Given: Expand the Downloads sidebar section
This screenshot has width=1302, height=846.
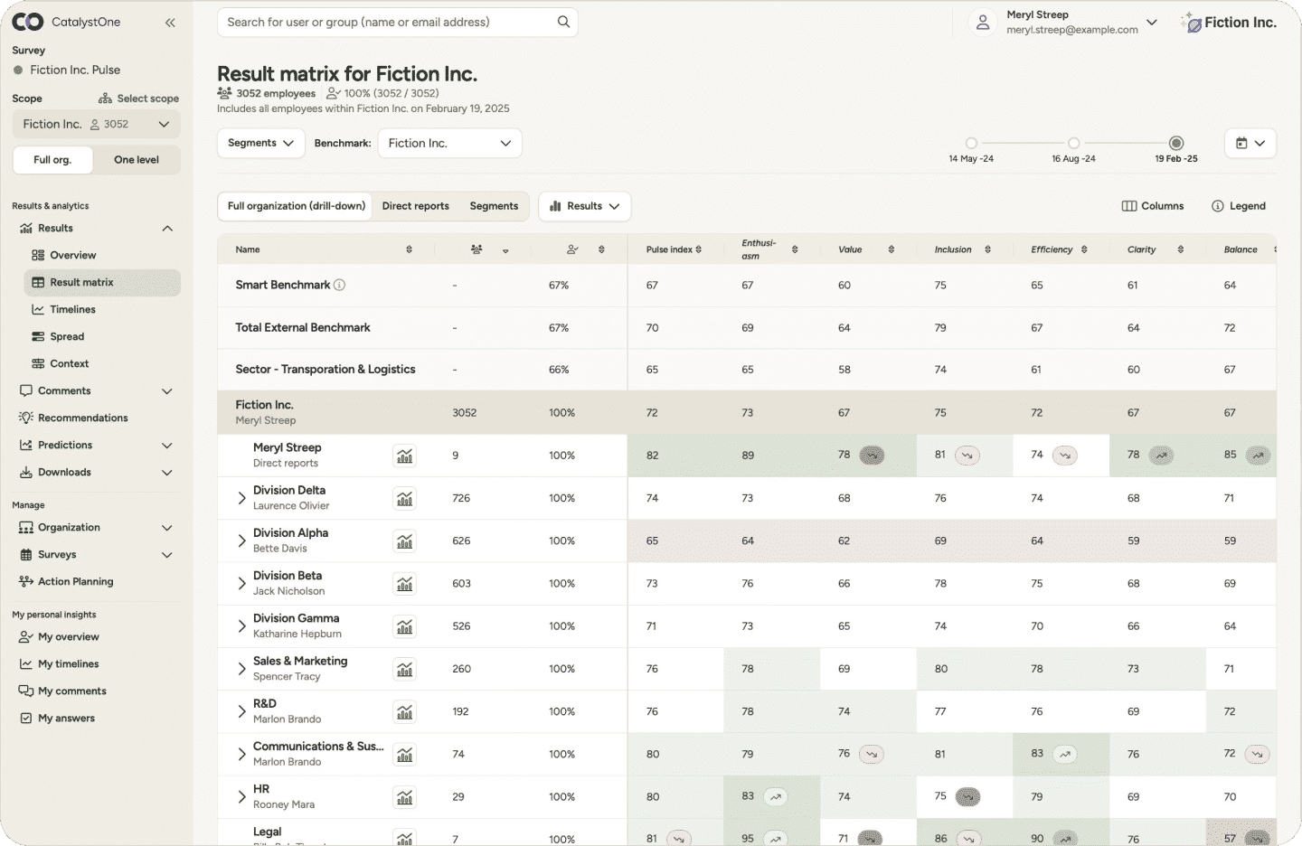Looking at the screenshot, I should coord(167,473).
